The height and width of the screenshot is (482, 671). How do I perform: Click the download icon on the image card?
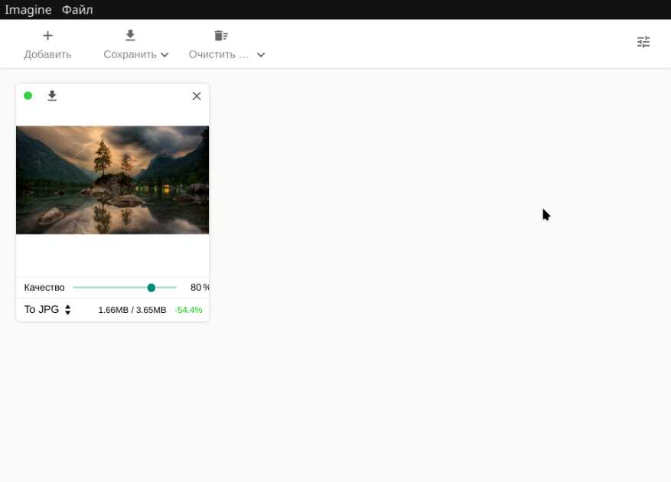click(x=52, y=96)
